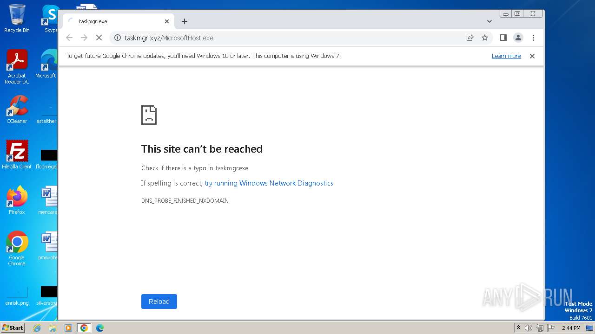Show hidden tray icons arrow
The height and width of the screenshot is (334, 595).
[x=518, y=328]
